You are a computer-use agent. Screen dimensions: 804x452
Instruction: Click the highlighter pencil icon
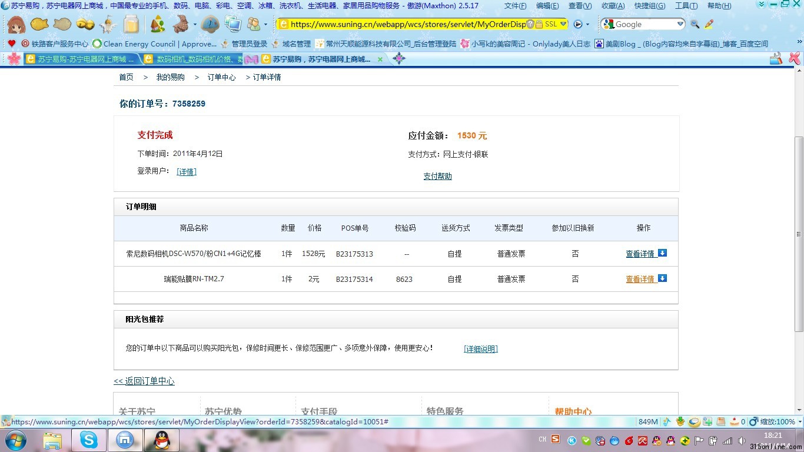tap(709, 24)
